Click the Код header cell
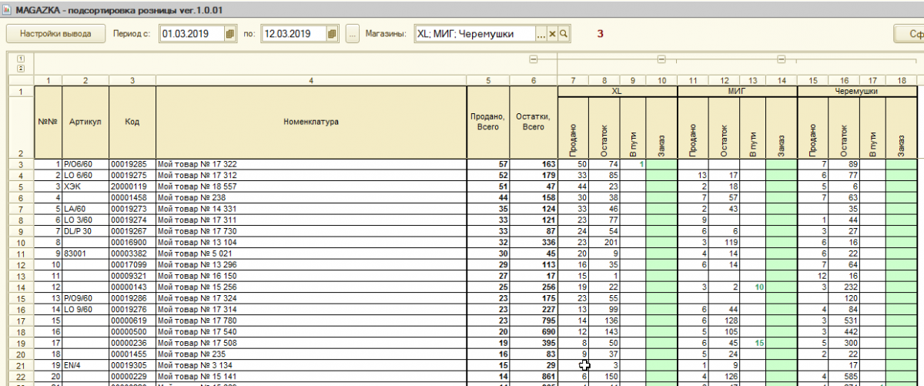The height and width of the screenshot is (386, 924). (132, 122)
